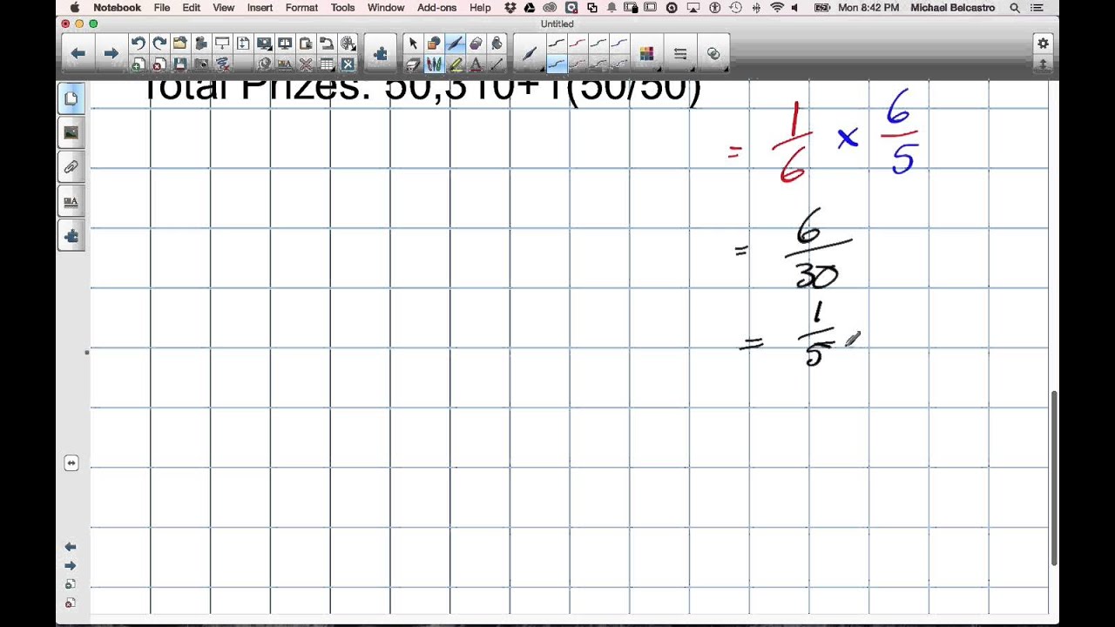Open the Properties sidebar tab

pyautogui.click(x=71, y=201)
